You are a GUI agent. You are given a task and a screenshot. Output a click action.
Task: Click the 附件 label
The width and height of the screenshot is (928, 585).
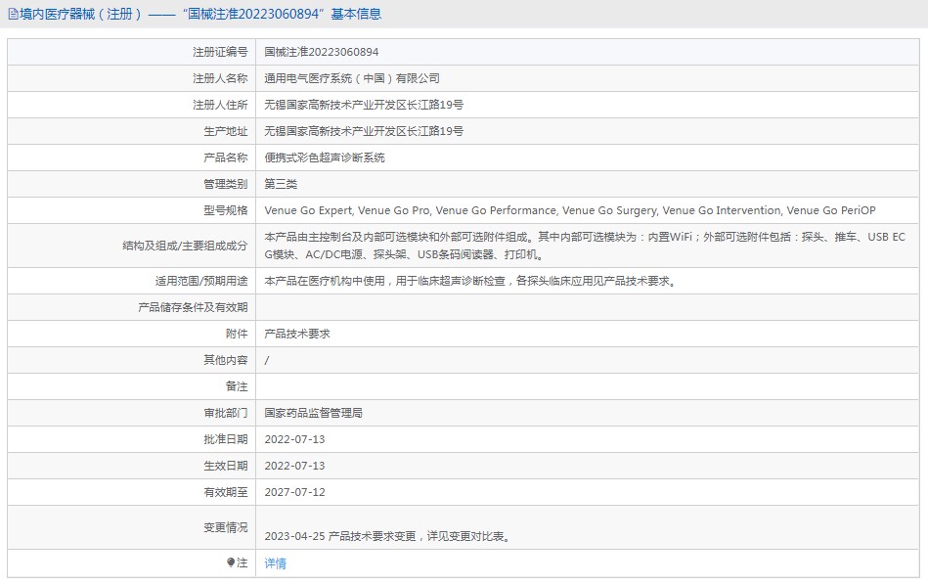point(237,334)
